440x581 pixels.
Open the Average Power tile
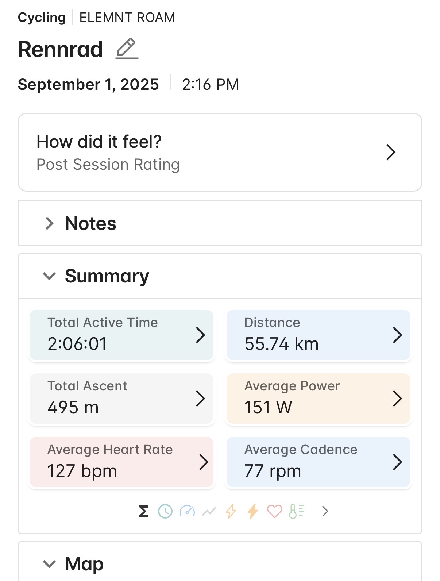click(x=318, y=399)
